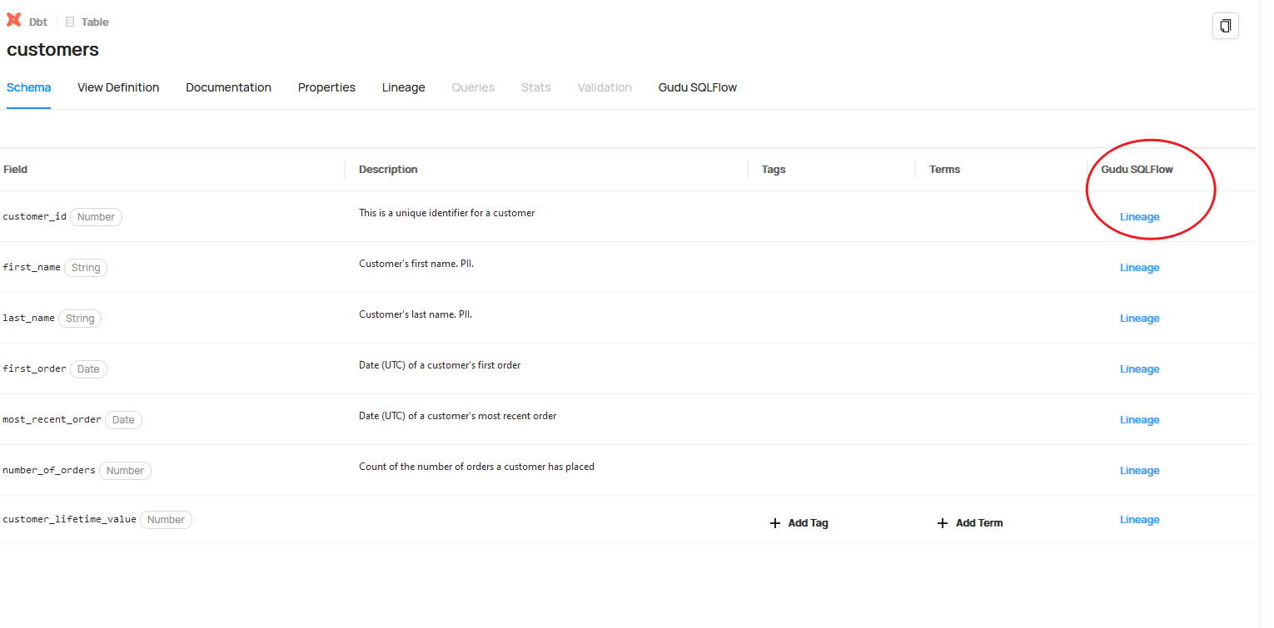This screenshot has width=1274, height=628.
Task: Switch to the Properties tab
Action: click(326, 87)
